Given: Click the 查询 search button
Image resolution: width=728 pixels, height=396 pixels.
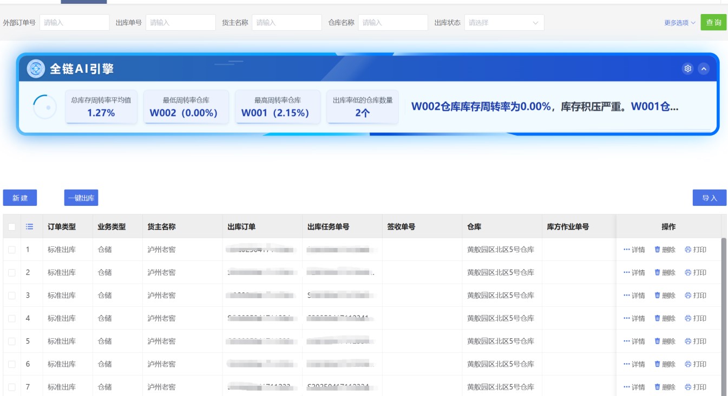Looking at the screenshot, I should coord(713,23).
